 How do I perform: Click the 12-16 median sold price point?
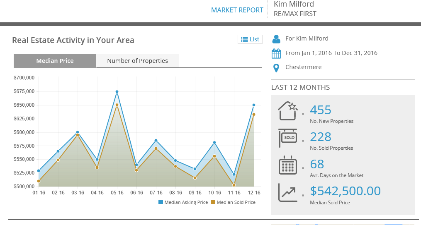253,115
